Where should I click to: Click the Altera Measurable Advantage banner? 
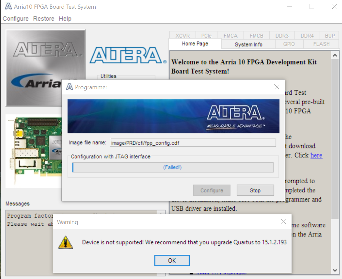pos(173,116)
